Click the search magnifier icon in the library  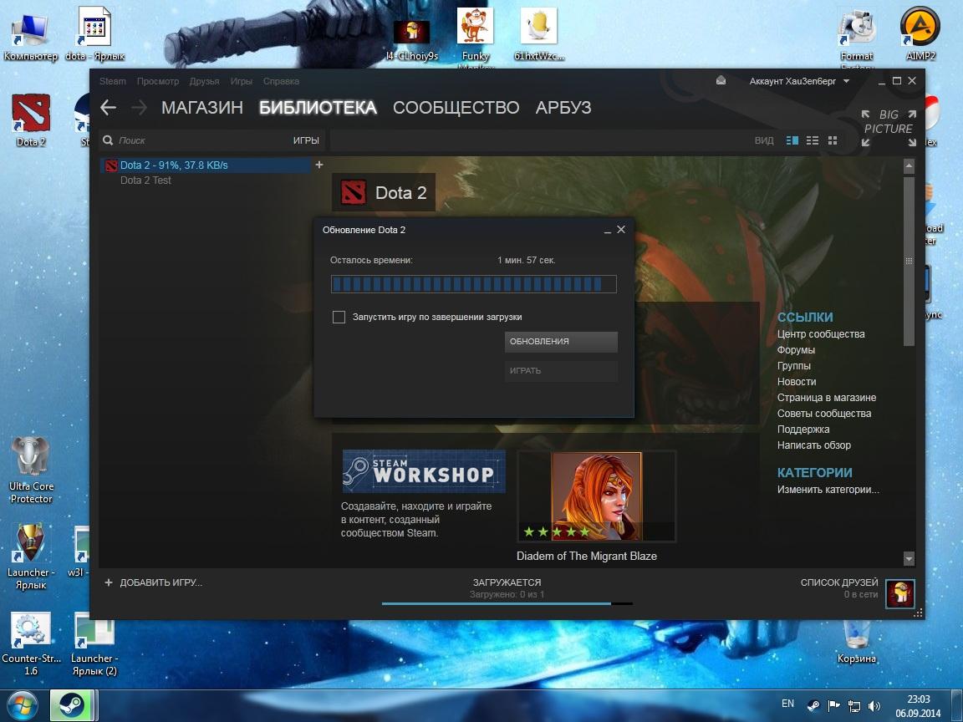(x=108, y=140)
